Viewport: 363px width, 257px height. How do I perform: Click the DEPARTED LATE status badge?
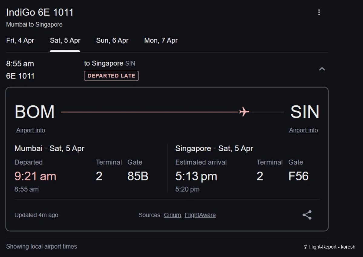click(111, 76)
